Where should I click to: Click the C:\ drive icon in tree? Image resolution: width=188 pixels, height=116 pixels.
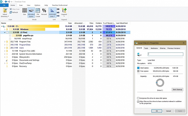[x=4, y=26]
